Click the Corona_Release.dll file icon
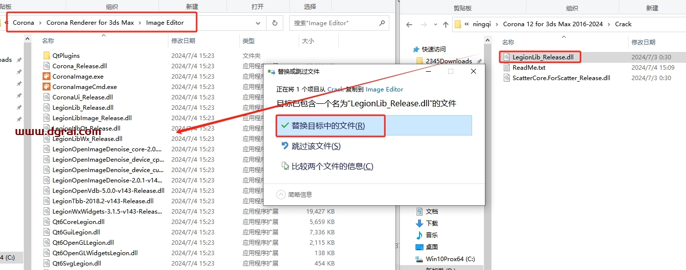The width and height of the screenshot is (686, 270). pyautogui.click(x=47, y=66)
